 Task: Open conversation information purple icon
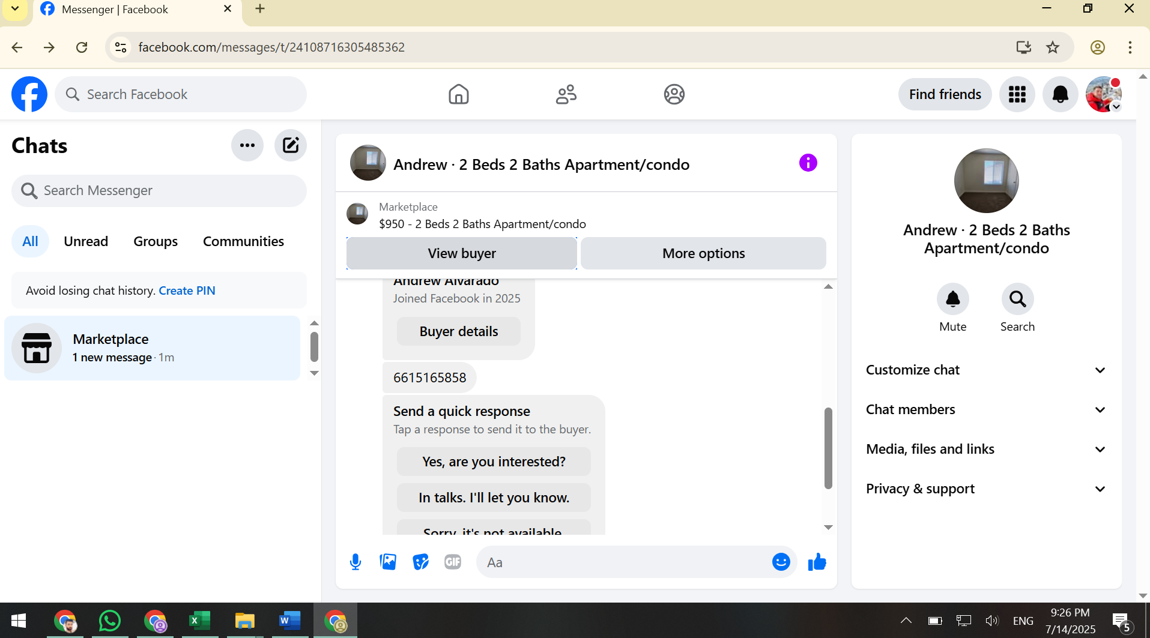[x=808, y=163]
